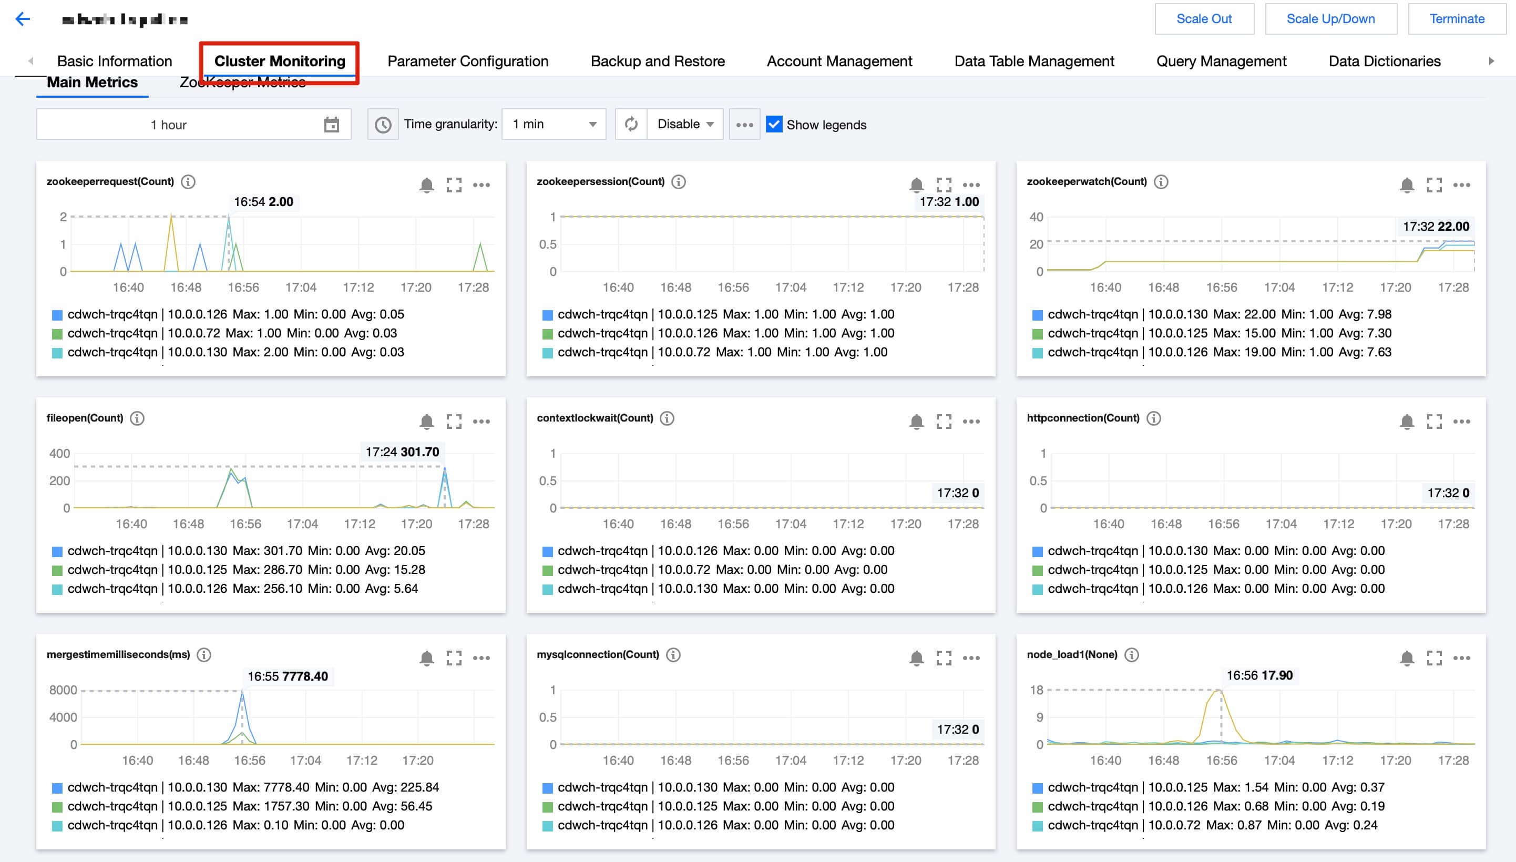Switch to Parameter Configuration tab
Screen dimensions: 1516x862
[x=468, y=61]
